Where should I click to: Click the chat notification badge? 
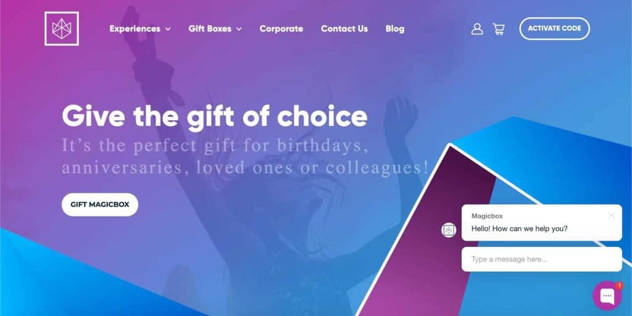point(619,285)
